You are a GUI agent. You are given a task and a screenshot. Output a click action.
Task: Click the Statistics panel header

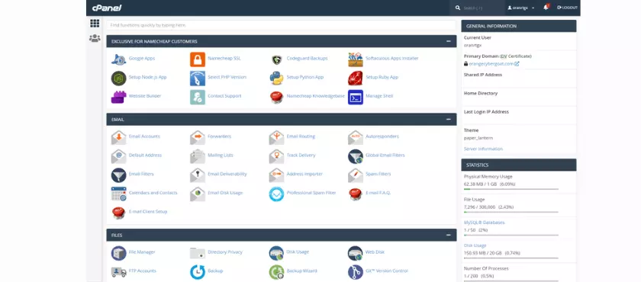(x=519, y=165)
